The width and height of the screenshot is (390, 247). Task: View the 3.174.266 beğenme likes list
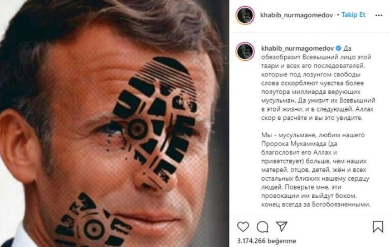click(267, 241)
